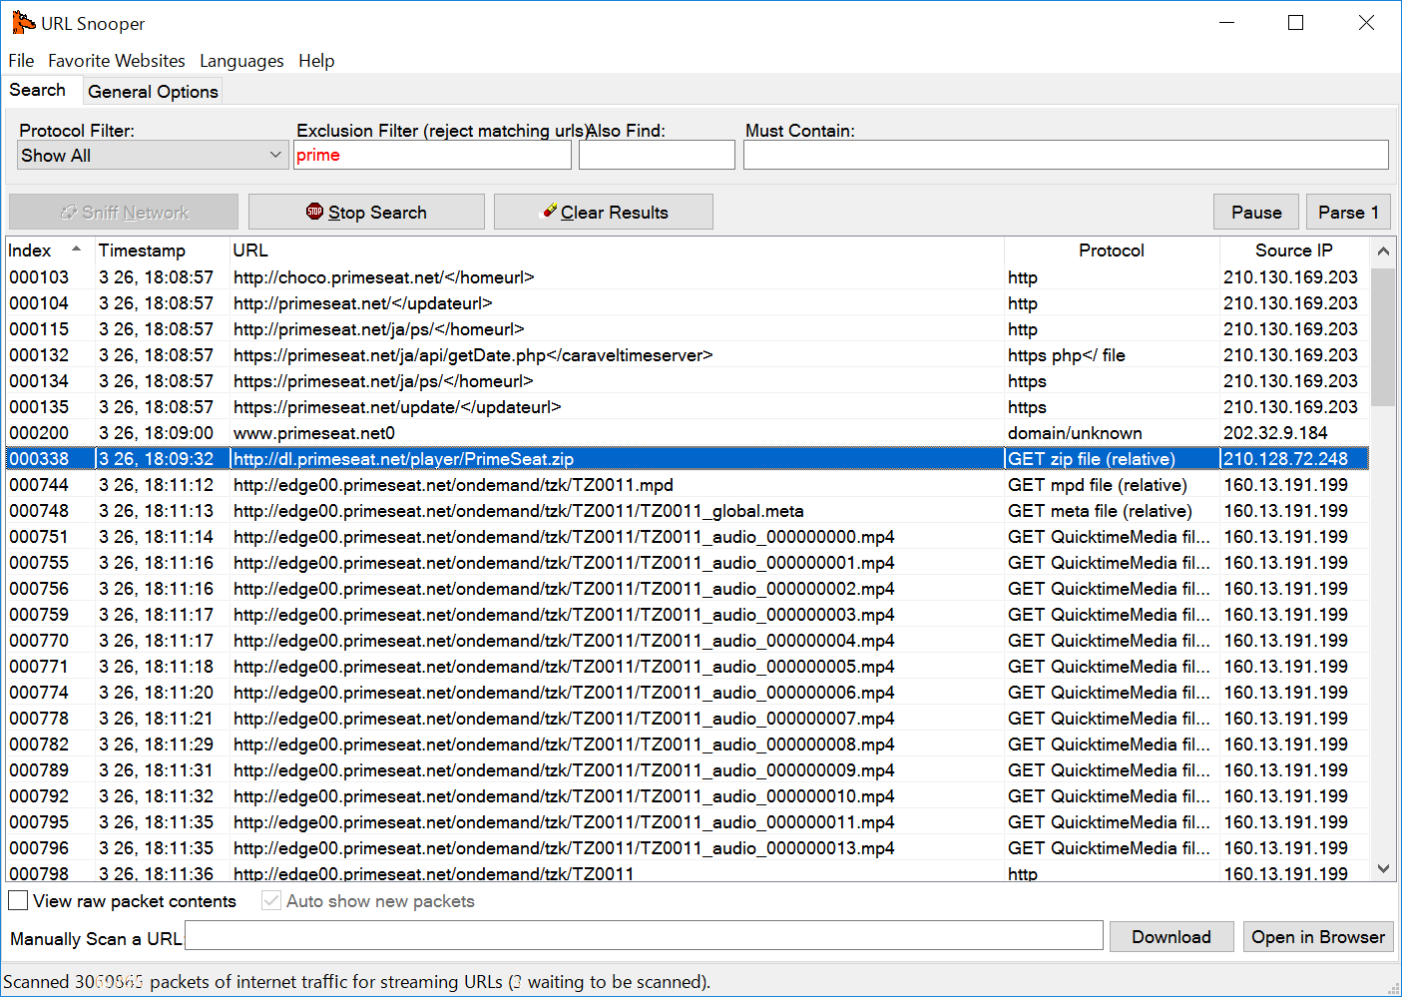Select the TZ0011_audio_000000001.mp4 row
The height and width of the screenshot is (997, 1402).
click(688, 563)
